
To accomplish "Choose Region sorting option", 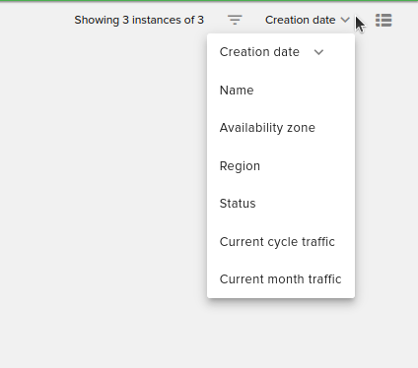I will [281, 166].
